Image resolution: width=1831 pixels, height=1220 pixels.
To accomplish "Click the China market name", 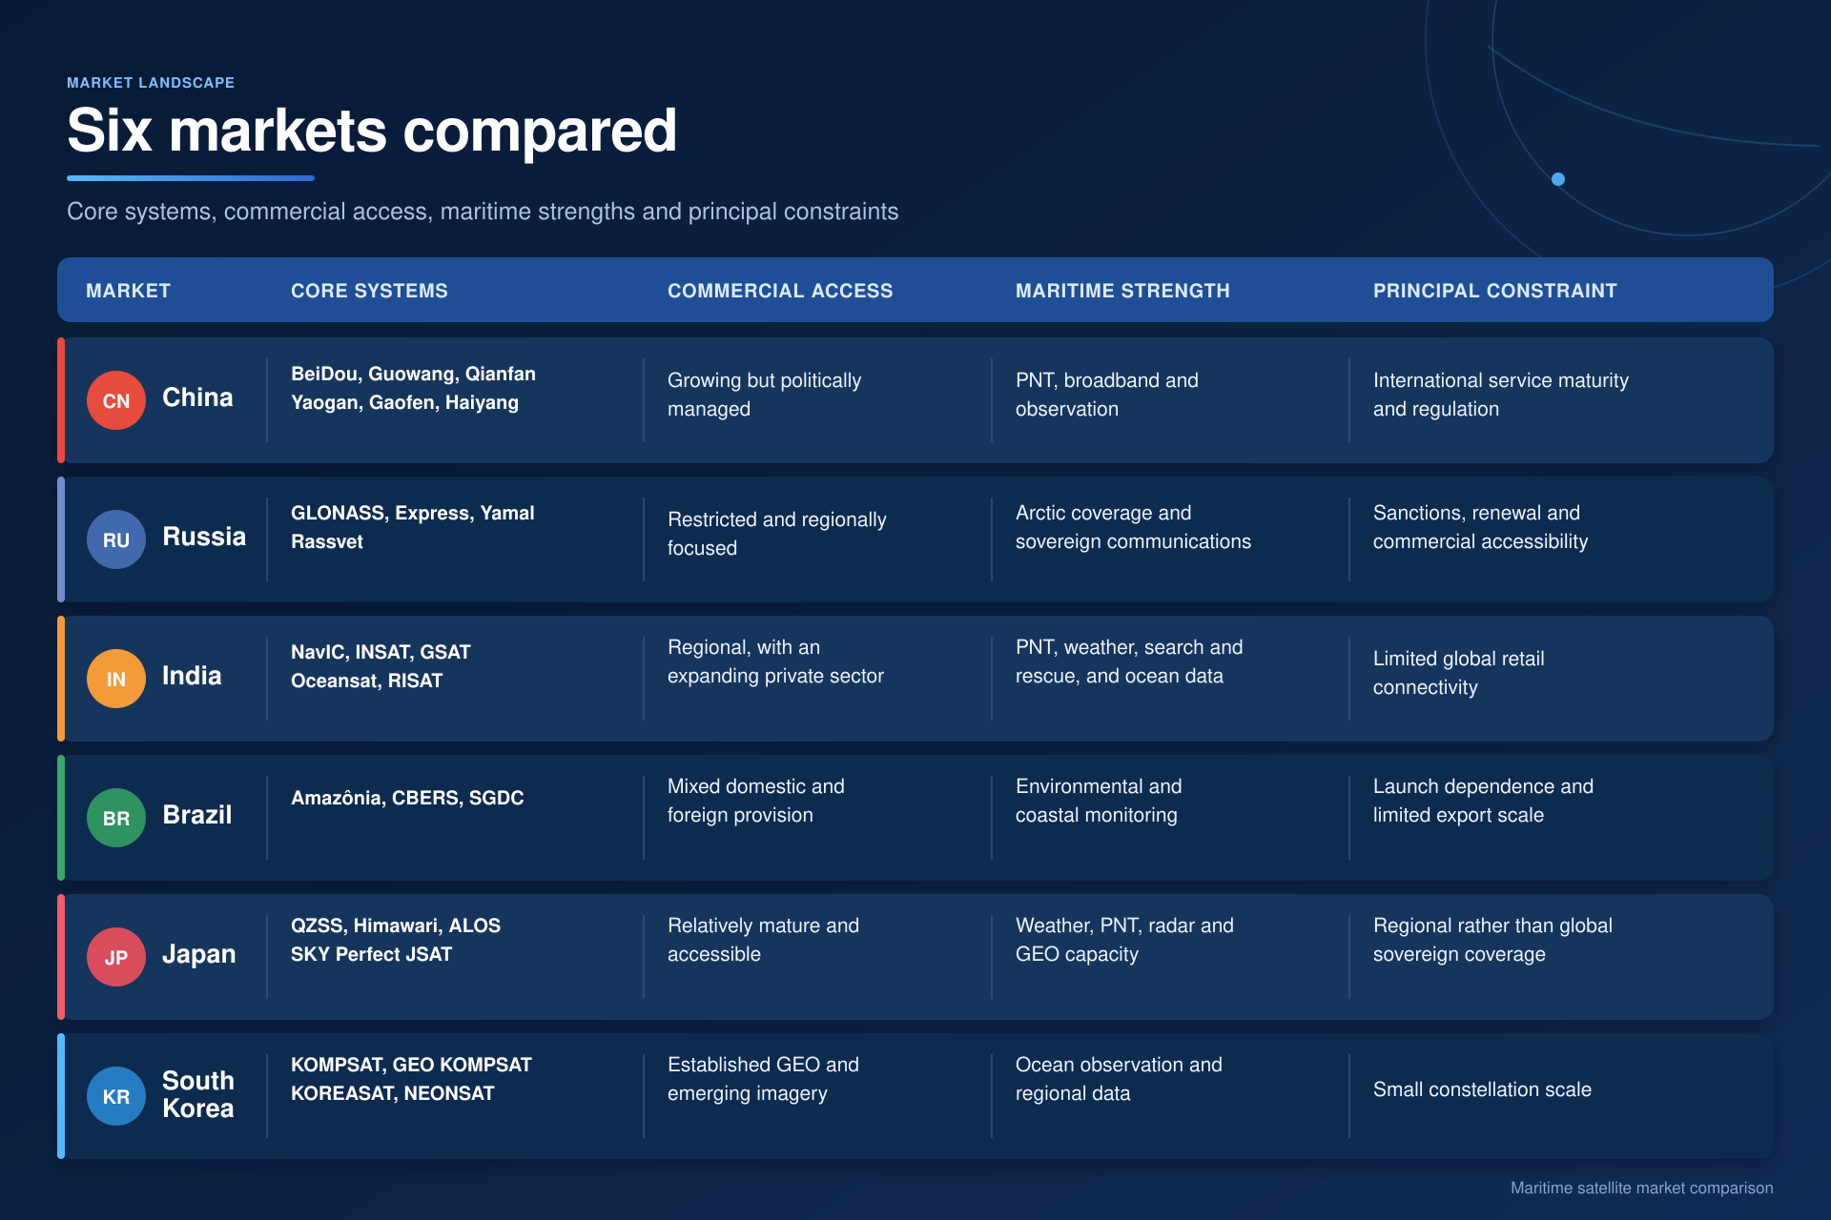I will coord(197,397).
